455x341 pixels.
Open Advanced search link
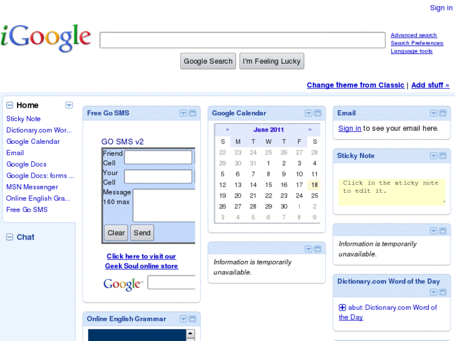414,35
